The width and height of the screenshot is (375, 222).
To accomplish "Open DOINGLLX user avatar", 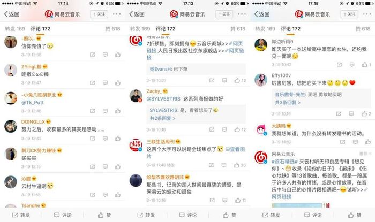I will click(x=11, y=126).
